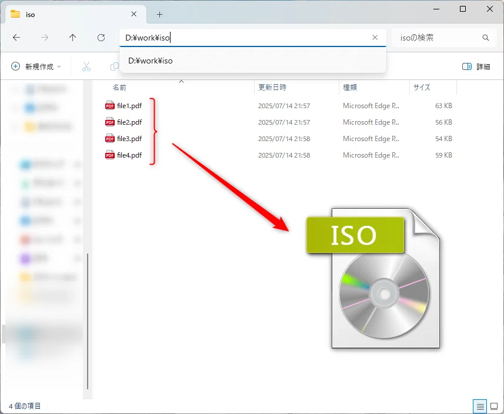Click Microsoft Edge type of file3.pdf
The width and height of the screenshot is (504, 414).
[x=371, y=139]
